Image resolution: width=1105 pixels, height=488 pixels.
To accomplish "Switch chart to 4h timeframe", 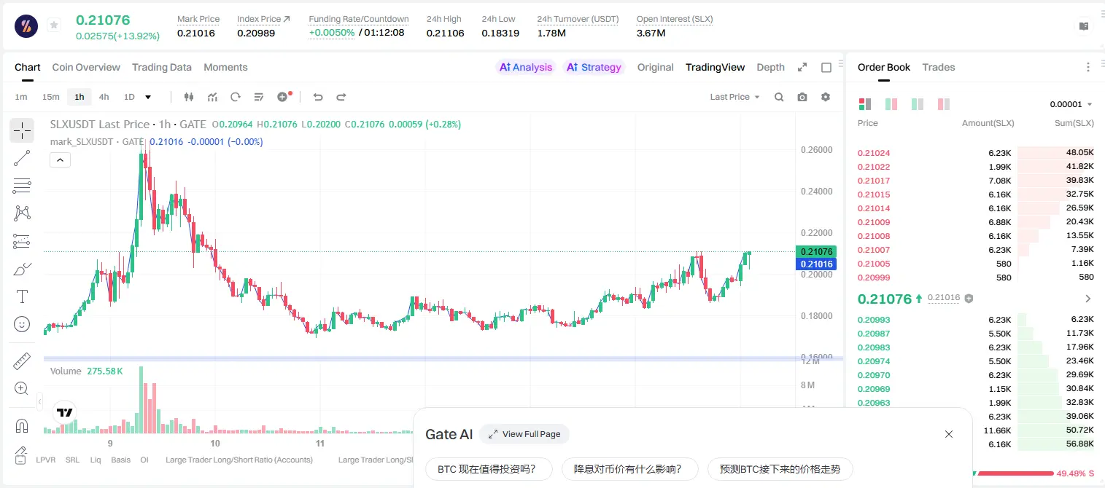I will pyautogui.click(x=104, y=97).
